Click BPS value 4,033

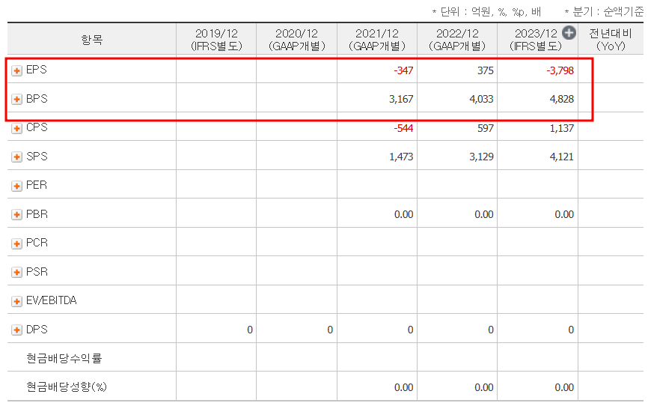click(481, 100)
